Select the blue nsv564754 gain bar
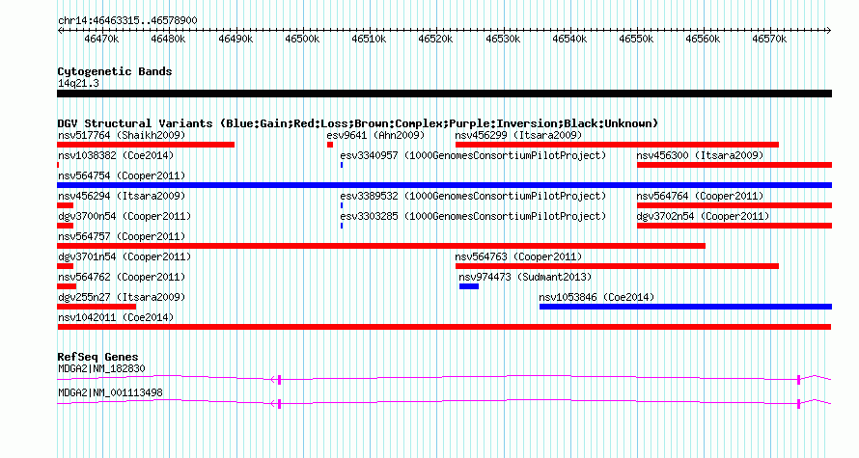This screenshot has width=859, height=458. [x=444, y=185]
